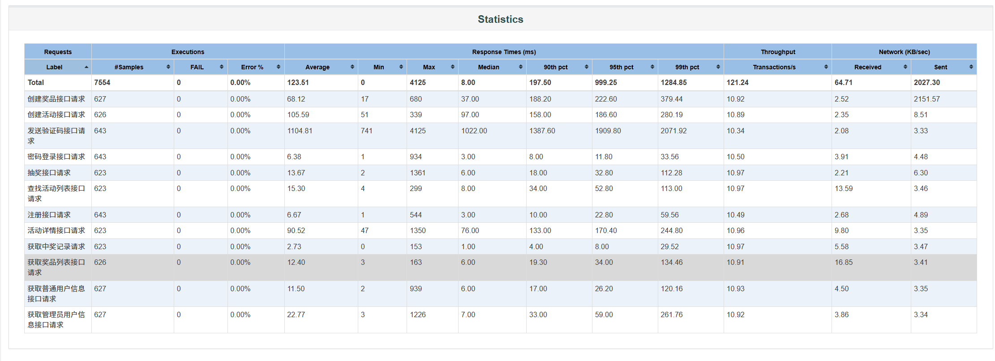Sort by the Average header text
Image resolution: width=995 pixels, height=361 pixels.
(317, 67)
